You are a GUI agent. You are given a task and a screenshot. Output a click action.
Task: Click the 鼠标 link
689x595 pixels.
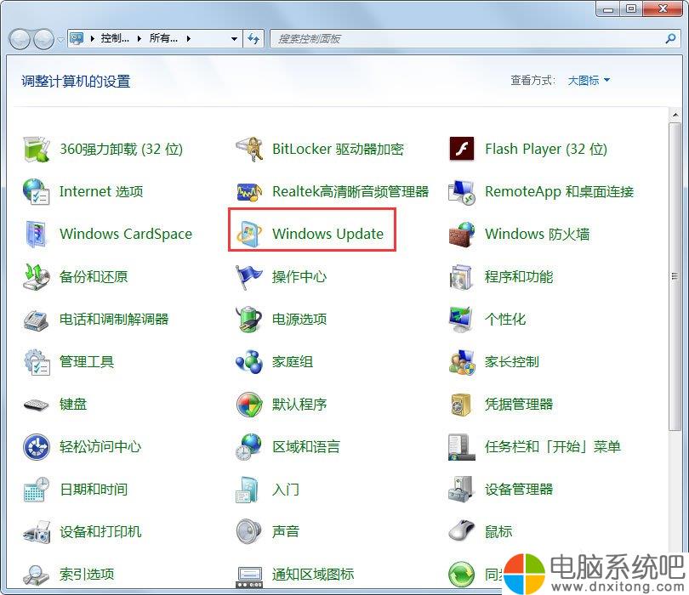click(498, 532)
